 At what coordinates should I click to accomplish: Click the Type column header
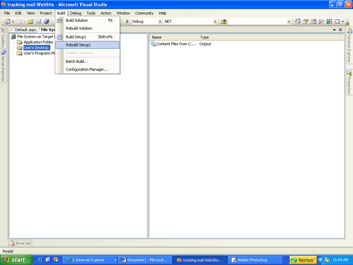221,37
